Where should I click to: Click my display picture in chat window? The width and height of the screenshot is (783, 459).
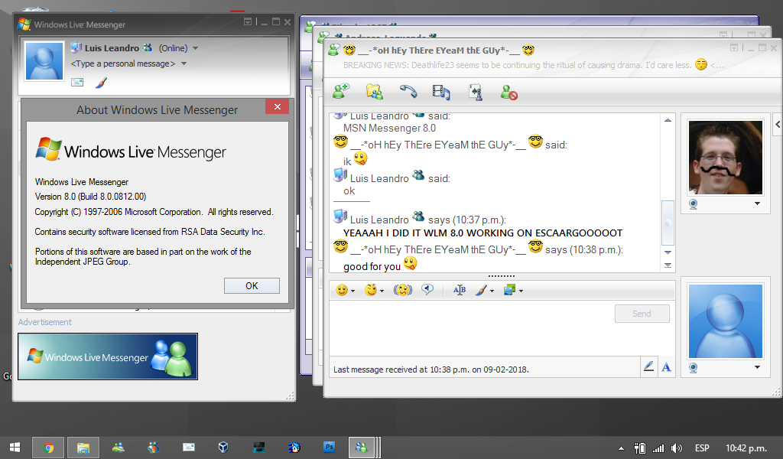(725, 321)
